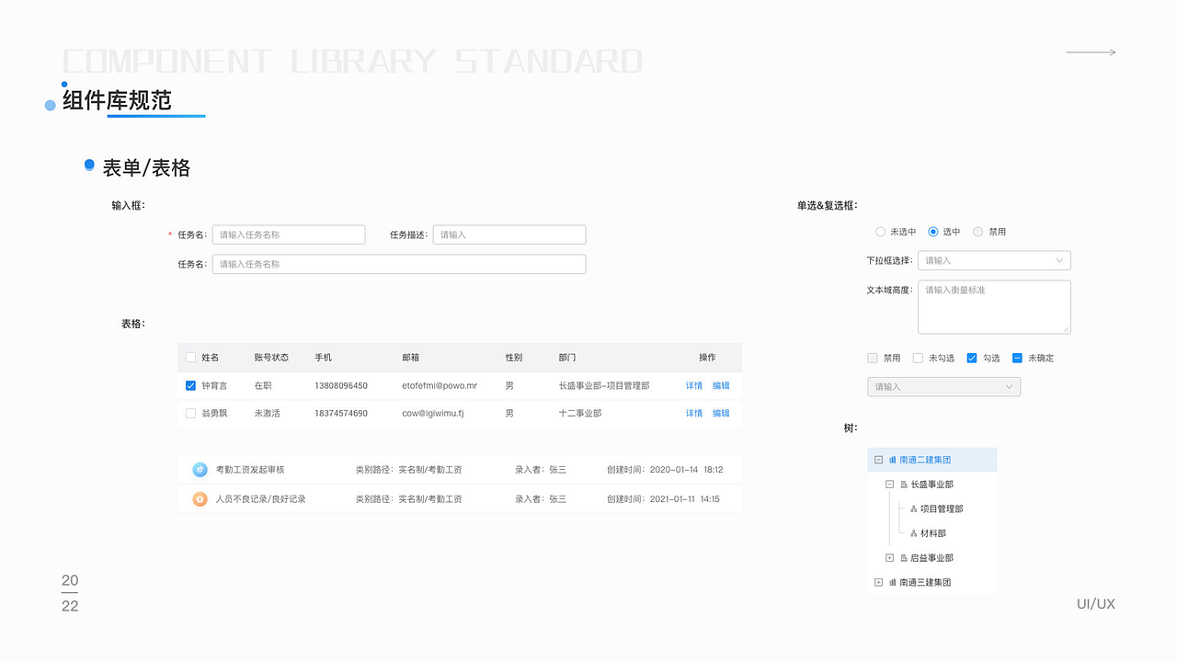Click 类别路径 text in 考勤工资发起审核 row
Viewport: 1177px width, 662px height.
409,470
